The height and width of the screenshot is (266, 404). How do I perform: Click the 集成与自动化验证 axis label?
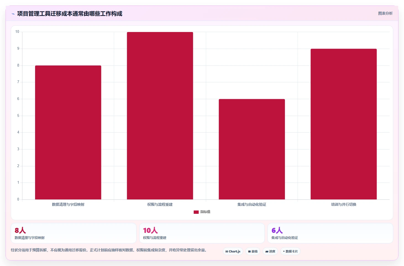pos(252,204)
